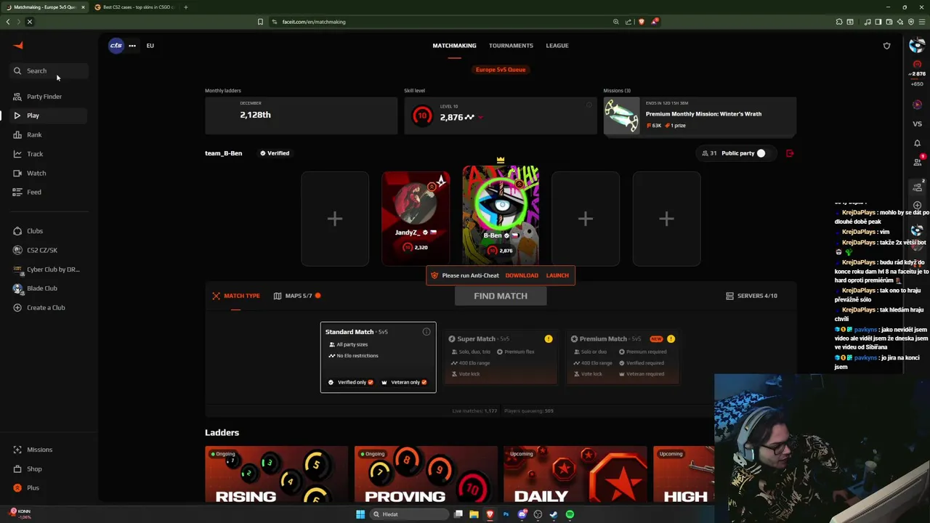
Task: Click the CS2 game selector icon
Action: coord(116,45)
